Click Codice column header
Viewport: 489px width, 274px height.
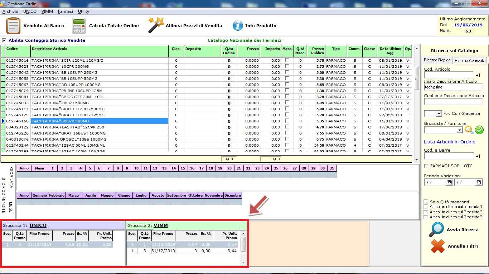pos(18,51)
